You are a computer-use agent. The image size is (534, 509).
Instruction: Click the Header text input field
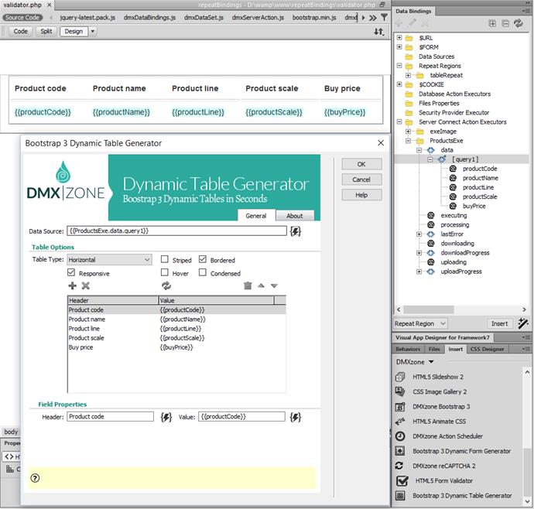pos(110,417)
